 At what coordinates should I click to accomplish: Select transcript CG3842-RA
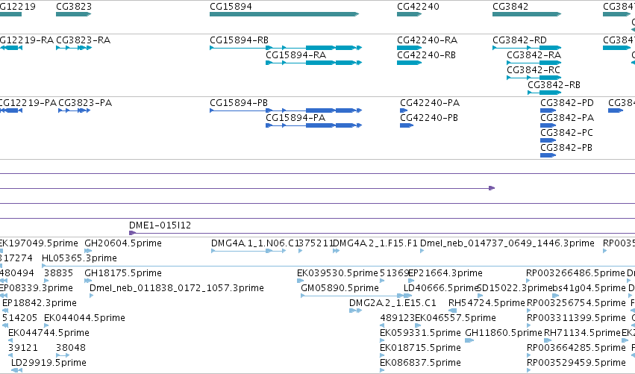pos(534,55)
